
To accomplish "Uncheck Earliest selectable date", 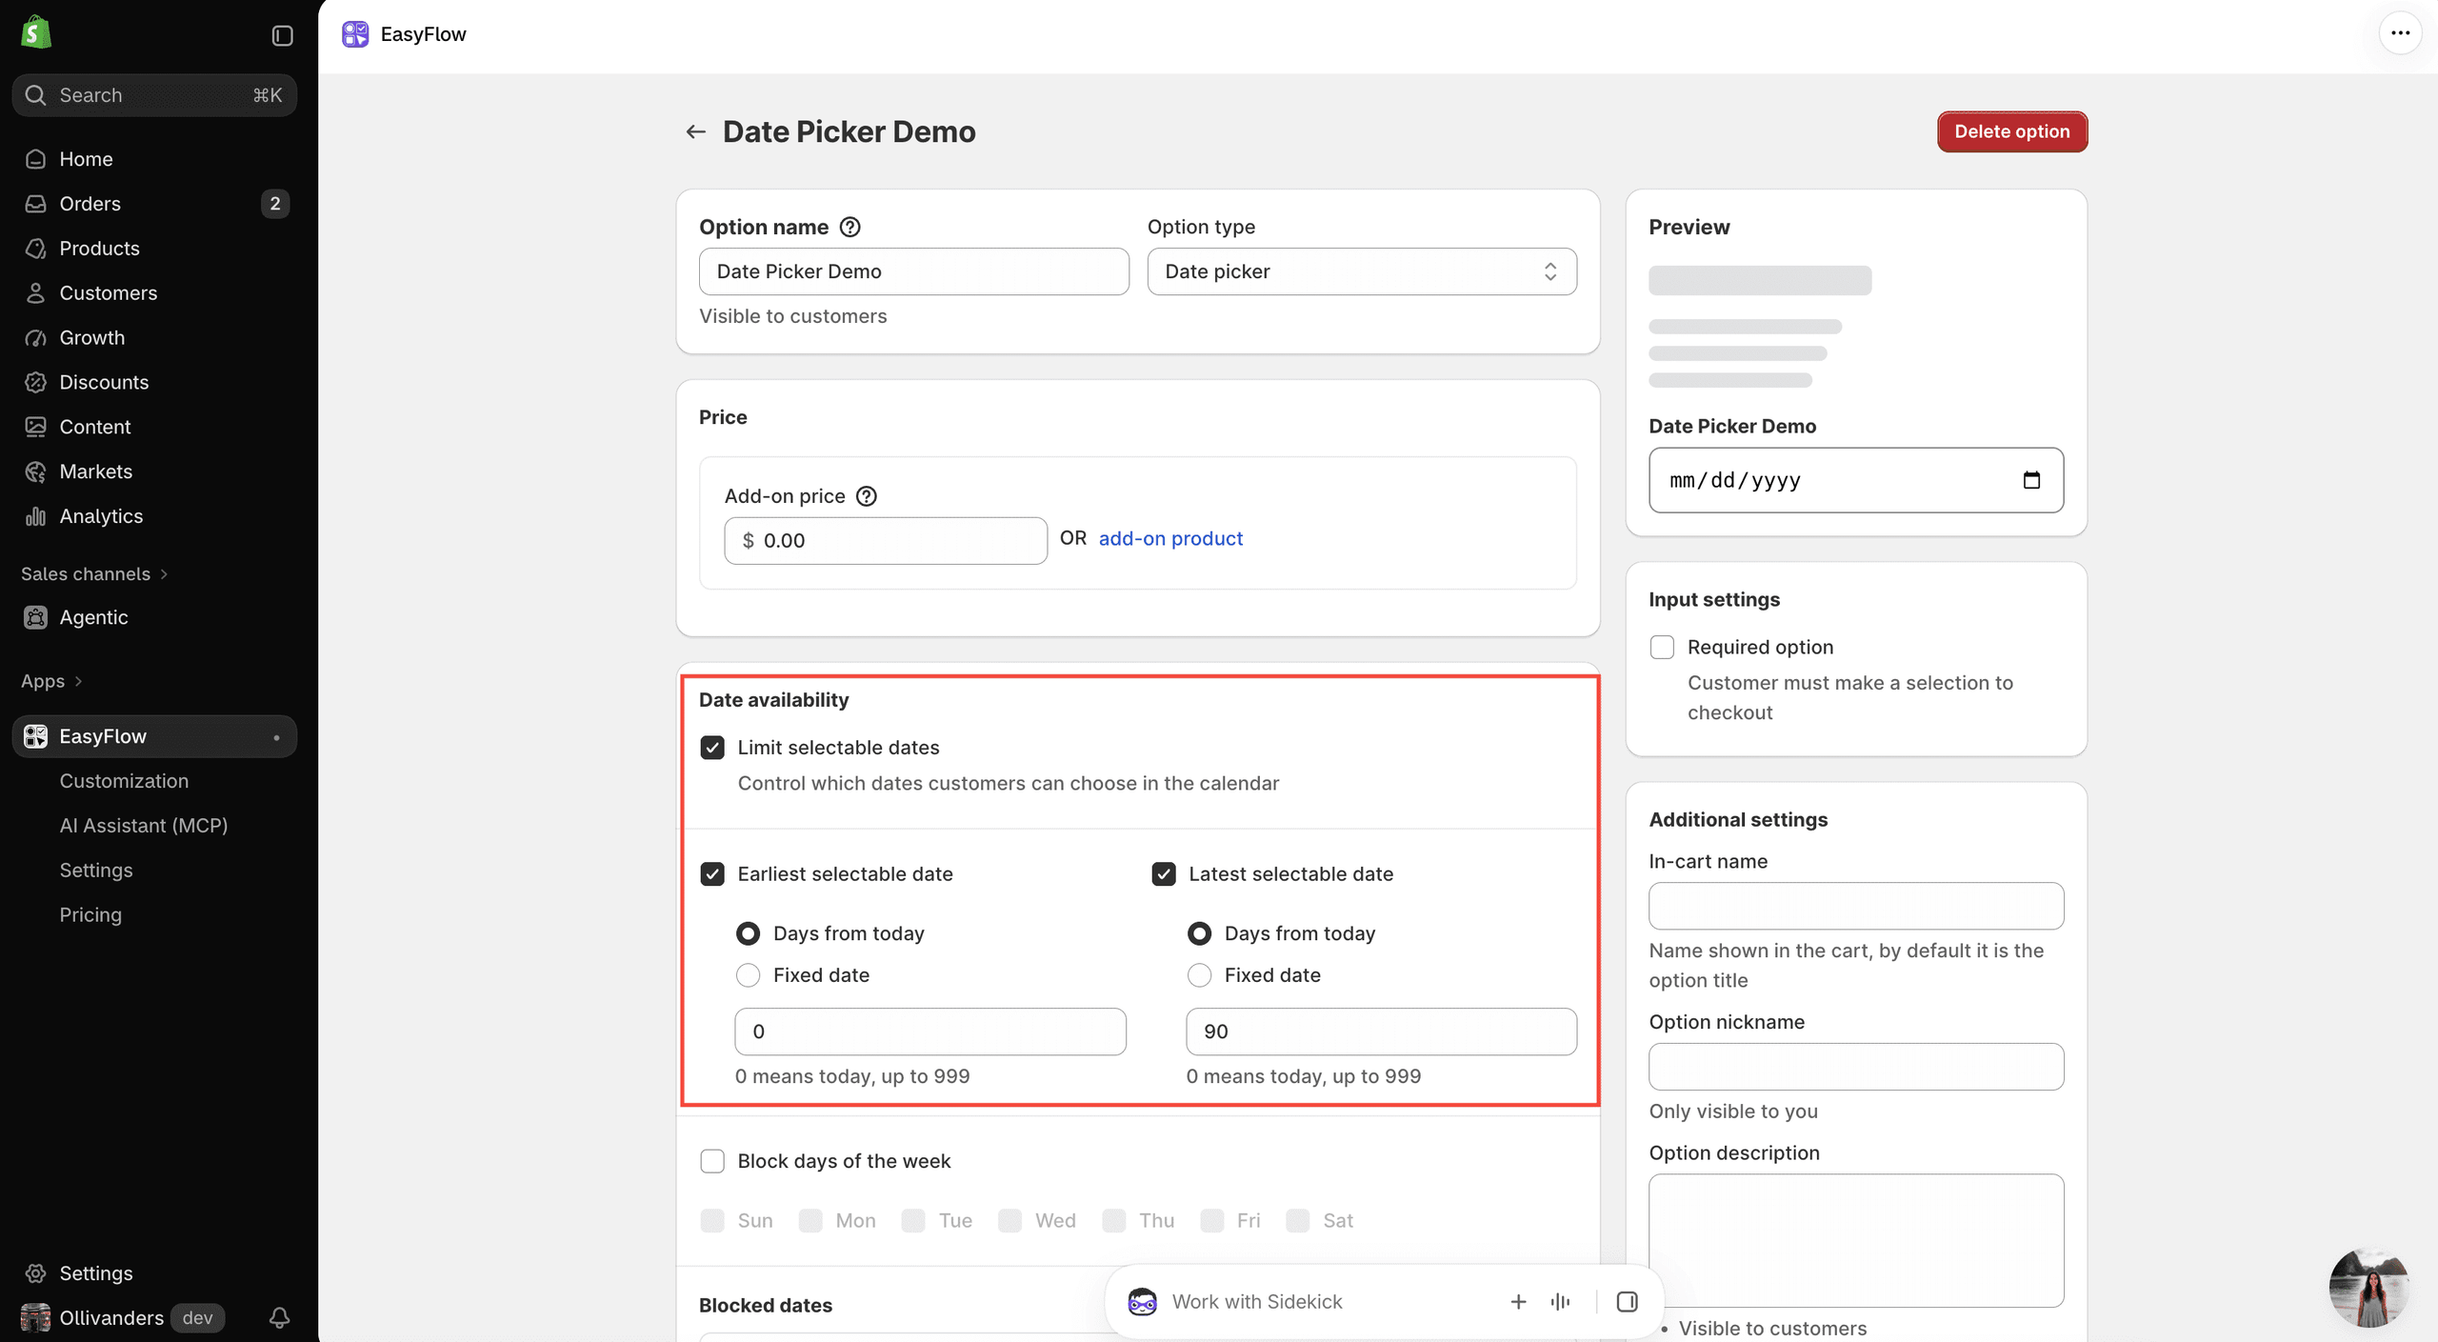I will tap(712, 874).
